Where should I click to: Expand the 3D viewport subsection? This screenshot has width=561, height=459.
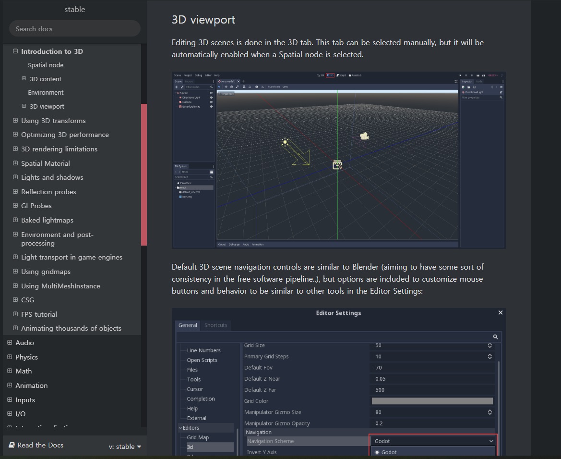coord(24,106)
